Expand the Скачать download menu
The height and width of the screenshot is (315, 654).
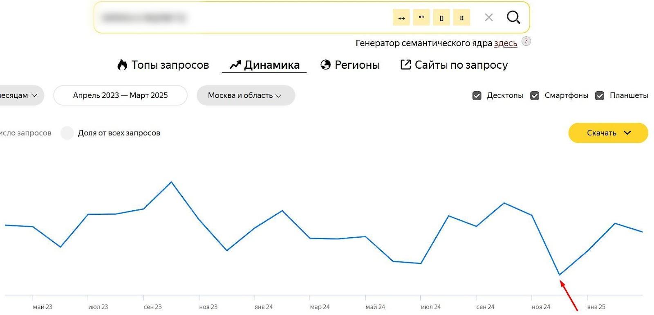(x=608, y=133)
